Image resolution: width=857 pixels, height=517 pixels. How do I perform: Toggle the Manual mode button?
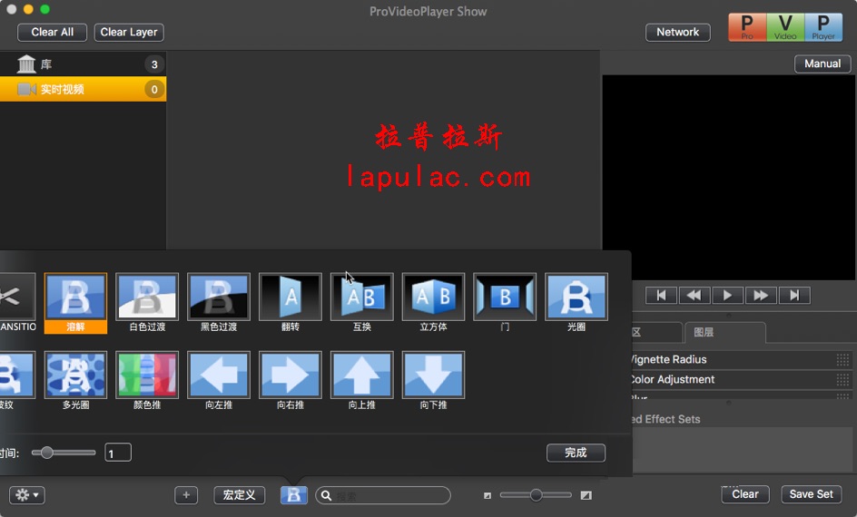[x=823, y=63]
